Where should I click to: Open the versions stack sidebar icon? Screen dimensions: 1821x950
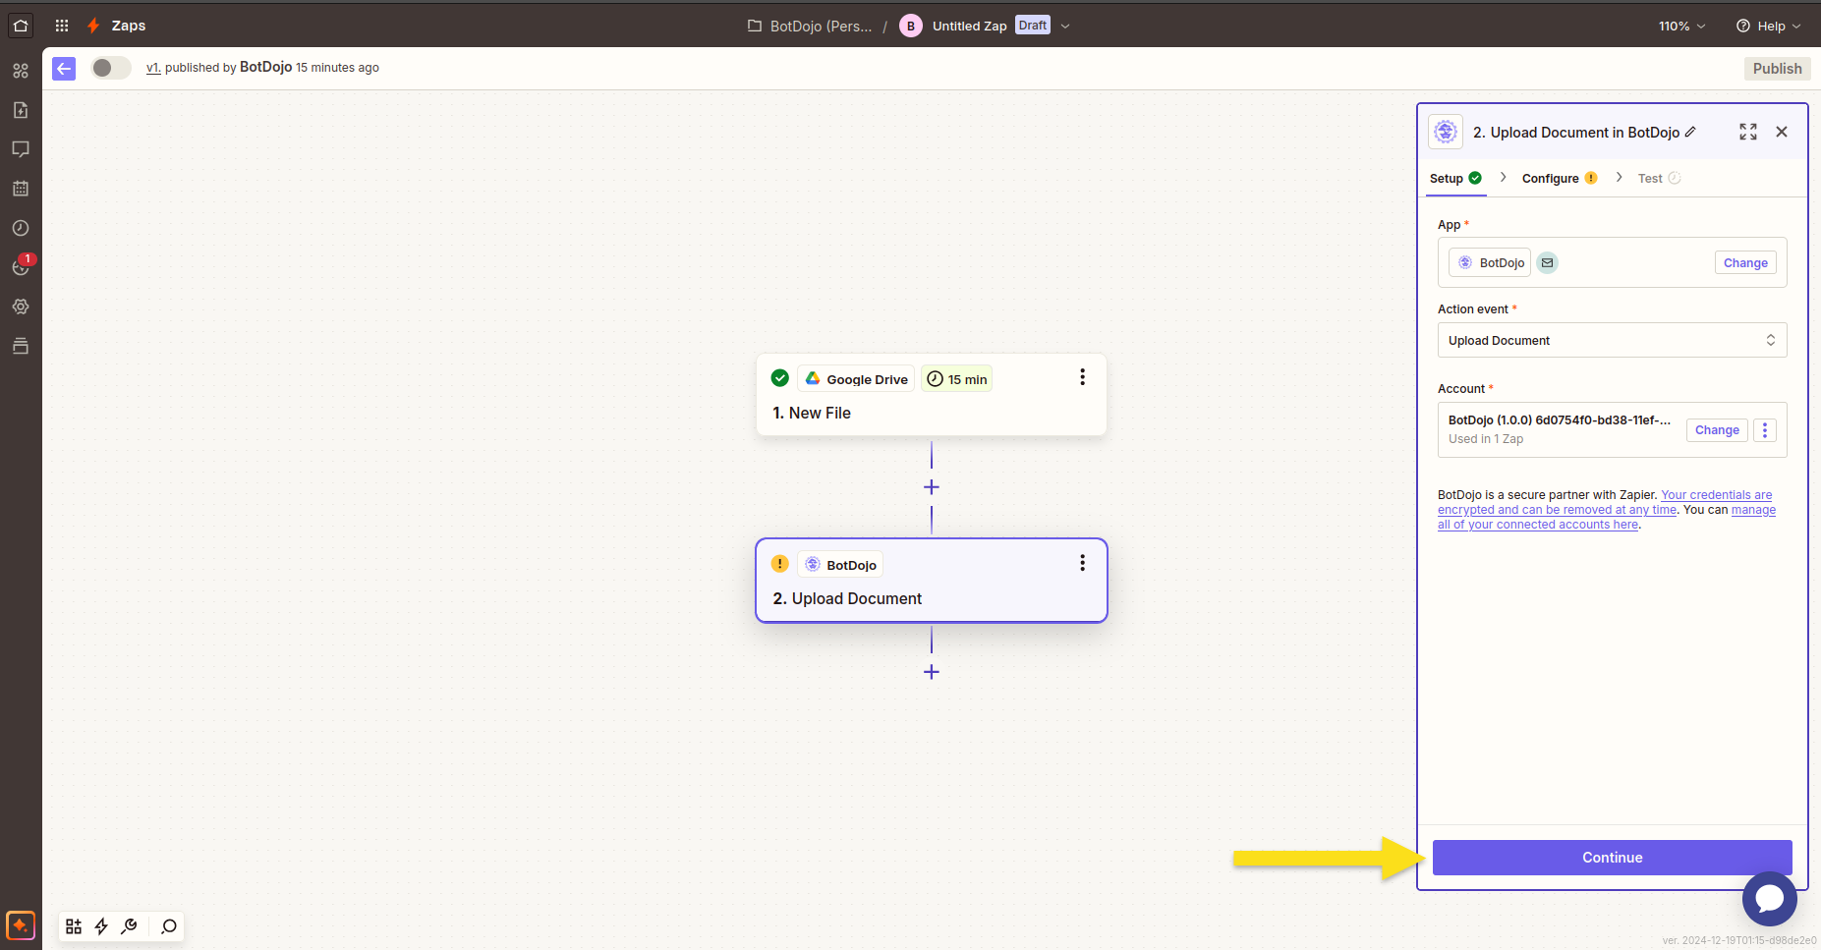click(x=21, y=346)
